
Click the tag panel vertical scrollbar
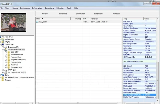(x=157, y=80)
